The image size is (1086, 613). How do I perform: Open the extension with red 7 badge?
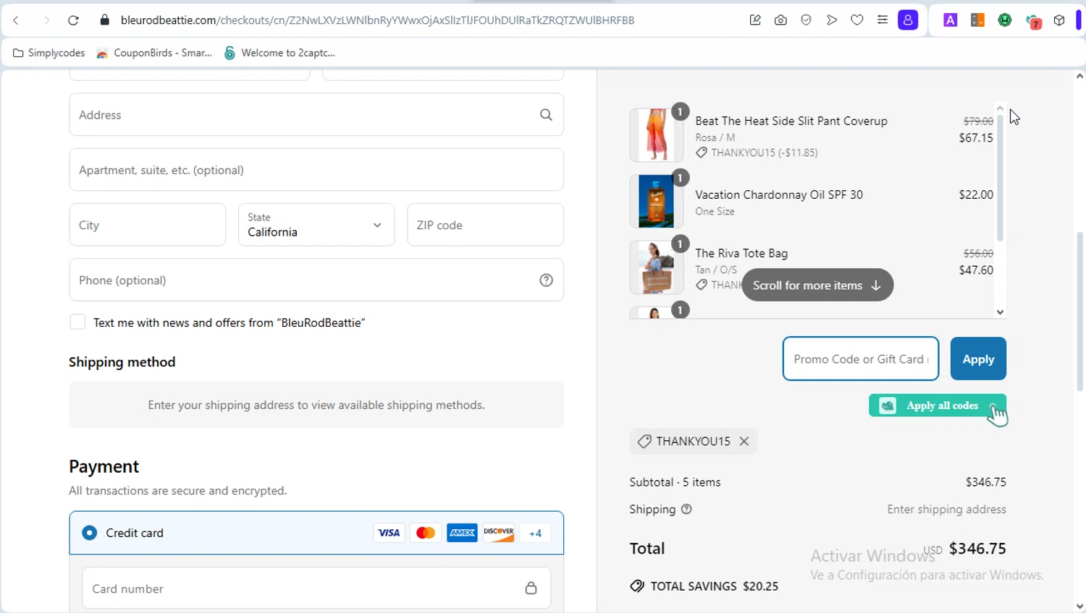tap(1033, 21)
